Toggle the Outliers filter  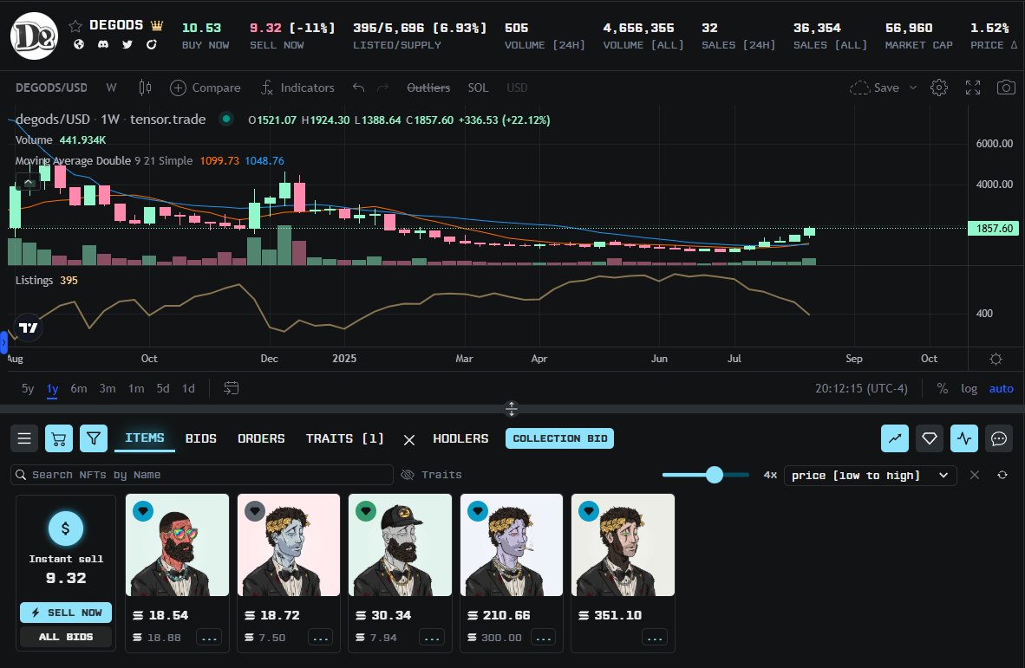click(x=428, y=88)
